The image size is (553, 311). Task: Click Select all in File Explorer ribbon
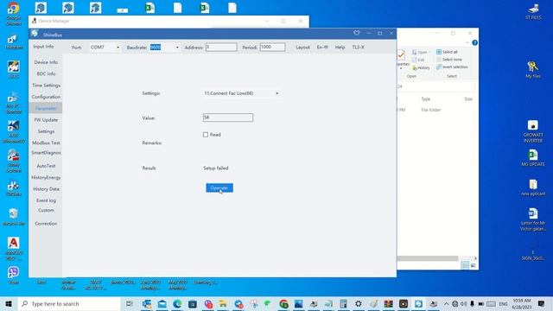(447, 52)
